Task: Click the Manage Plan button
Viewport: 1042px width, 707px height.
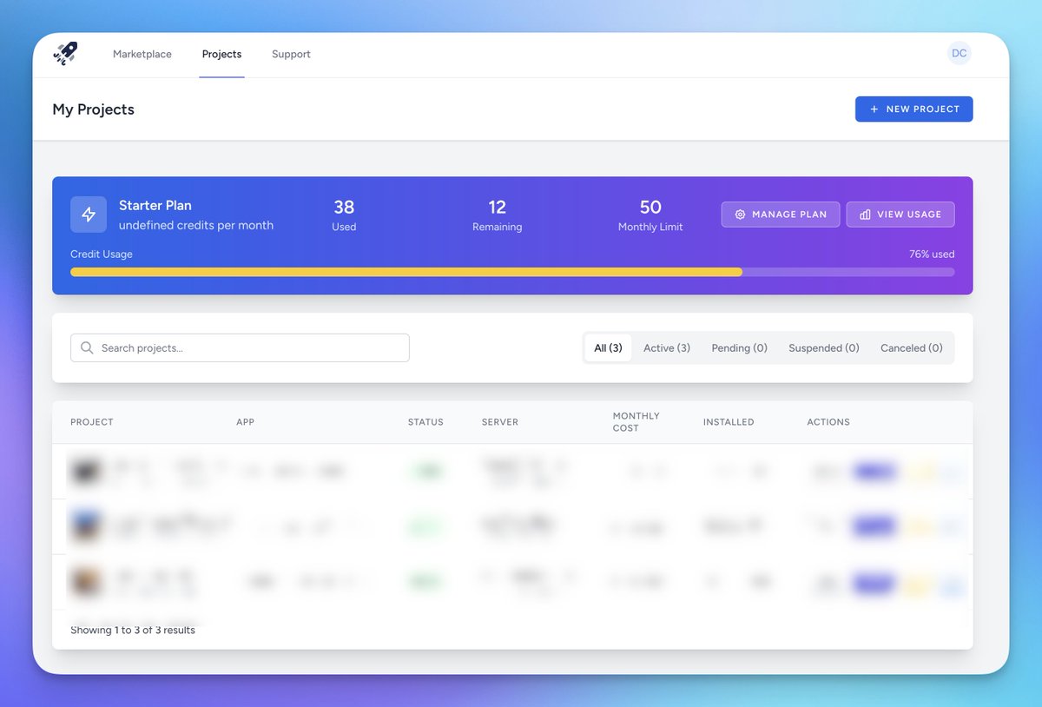Action: coord(780,215)
